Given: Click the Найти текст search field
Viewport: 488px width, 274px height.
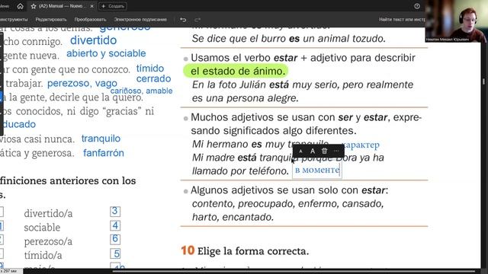Looking at the screenshot, I should tap(402, 20).
